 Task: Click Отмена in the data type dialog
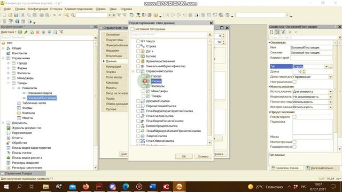click(x=203, y=156)
